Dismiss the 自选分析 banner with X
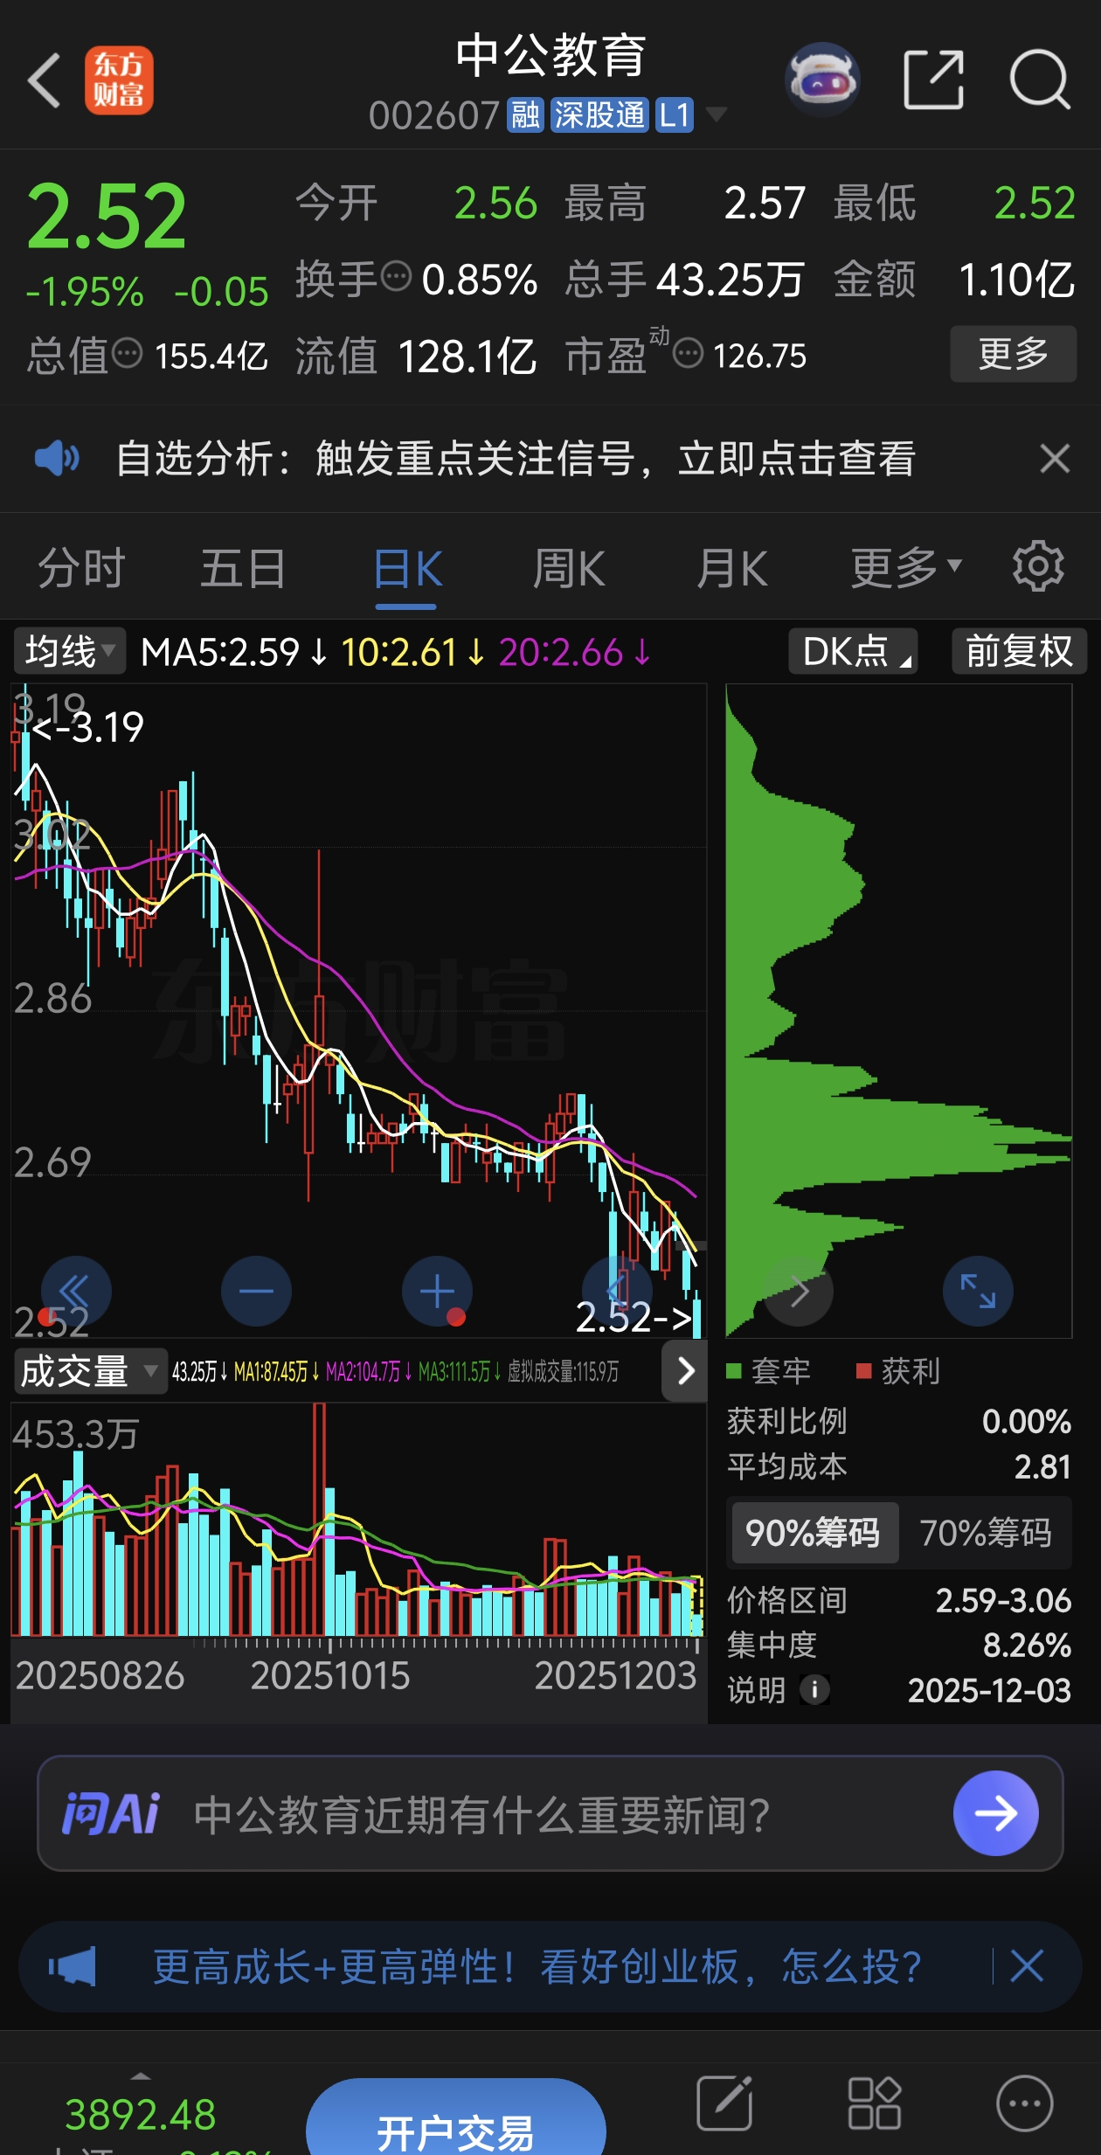 (x=1055, y=458)
